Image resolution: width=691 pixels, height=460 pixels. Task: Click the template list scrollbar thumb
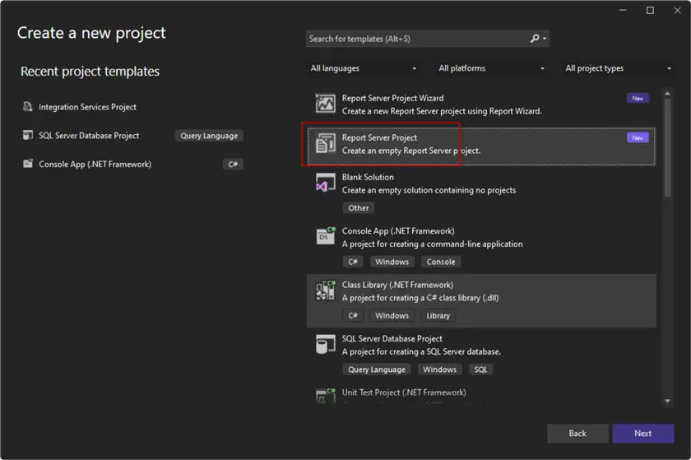pyautogui.click(x=668, y=148)
